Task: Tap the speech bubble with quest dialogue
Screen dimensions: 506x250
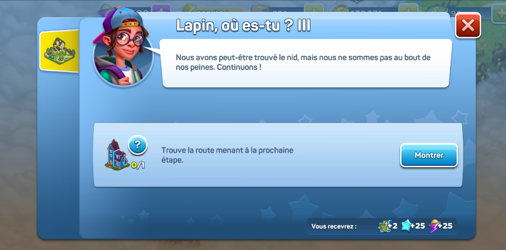Action: tap(306, 63)
